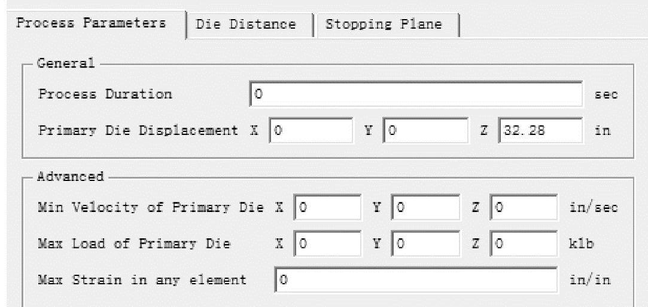Image resolution: width=648 pixels, height=307 pixels.
Task: Click the General group heading
Action: 66,63
